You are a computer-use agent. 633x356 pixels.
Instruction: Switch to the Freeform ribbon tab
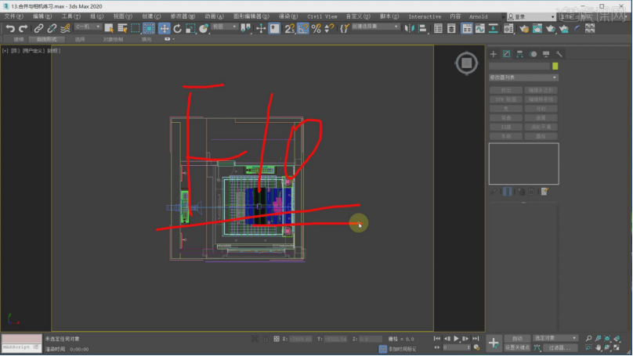click(x=47, y=39)
